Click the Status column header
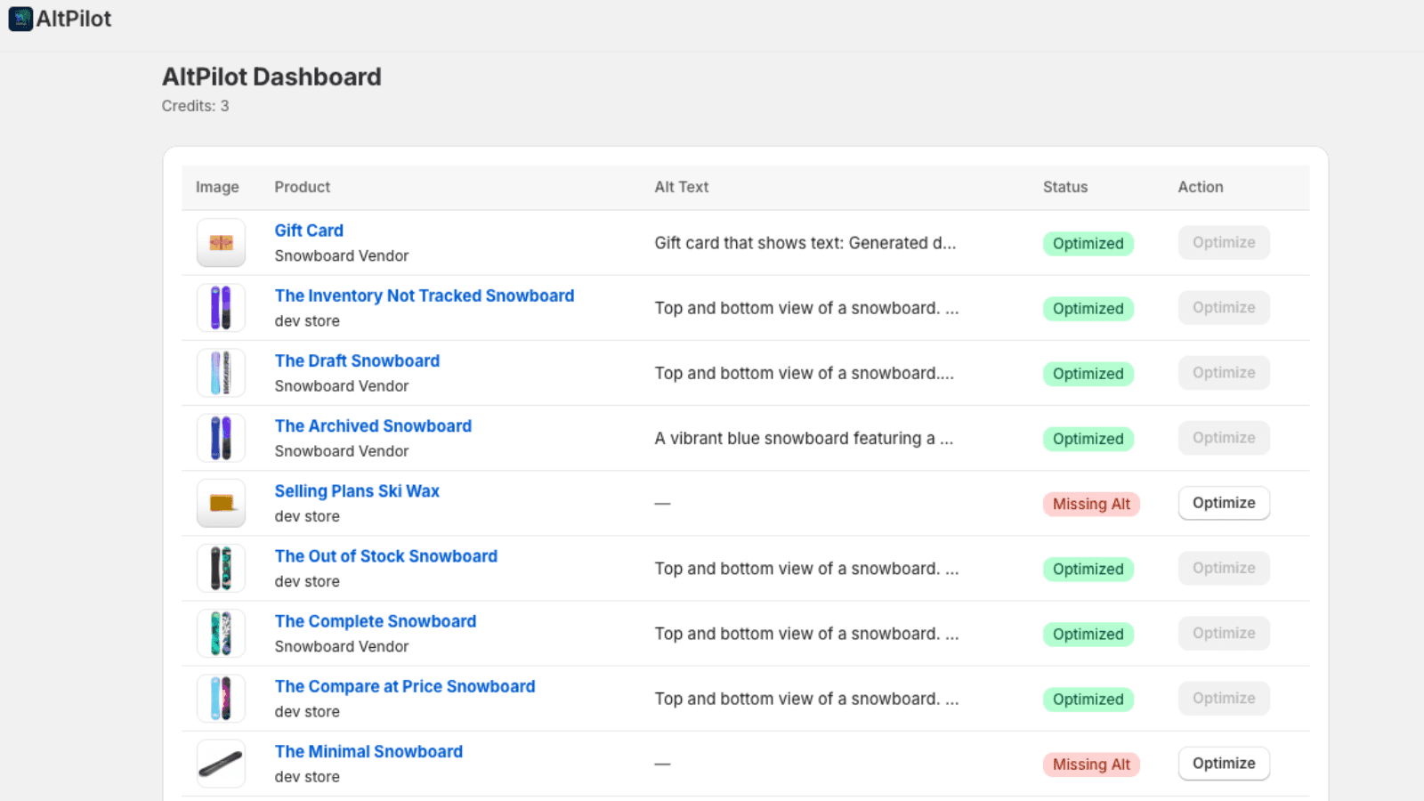 1064,187
